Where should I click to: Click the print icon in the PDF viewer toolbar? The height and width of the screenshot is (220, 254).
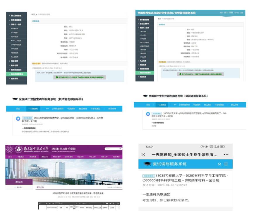[110, 203]
